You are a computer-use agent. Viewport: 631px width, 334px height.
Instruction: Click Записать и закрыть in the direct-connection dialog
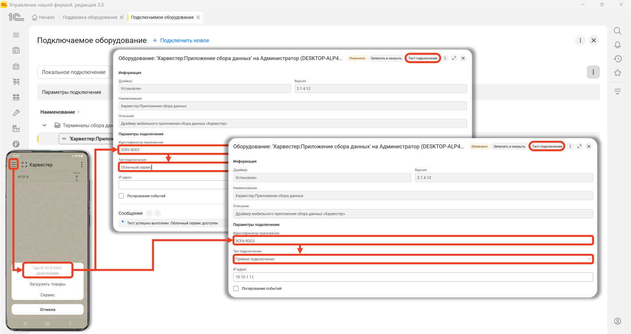[509, 146]
